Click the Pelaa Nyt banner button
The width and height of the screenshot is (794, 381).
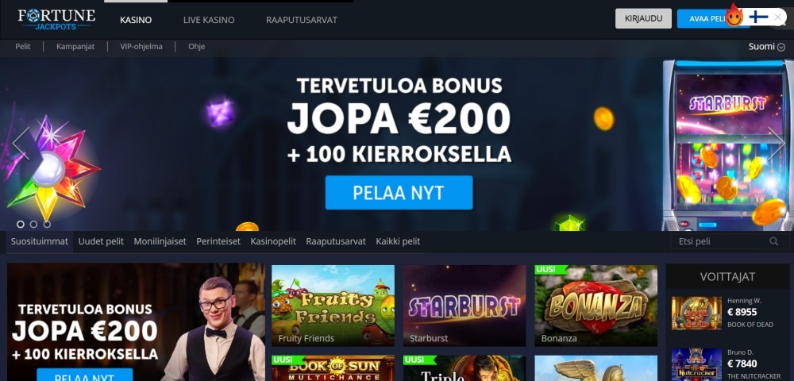pyautogui.click(x=399, y=192)
